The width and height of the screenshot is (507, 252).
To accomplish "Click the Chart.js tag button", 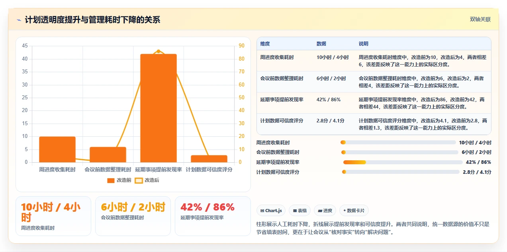I will pyautogui.click(x=271, y=211).
